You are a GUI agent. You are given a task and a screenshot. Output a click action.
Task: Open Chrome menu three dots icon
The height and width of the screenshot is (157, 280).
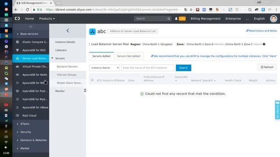276,10
